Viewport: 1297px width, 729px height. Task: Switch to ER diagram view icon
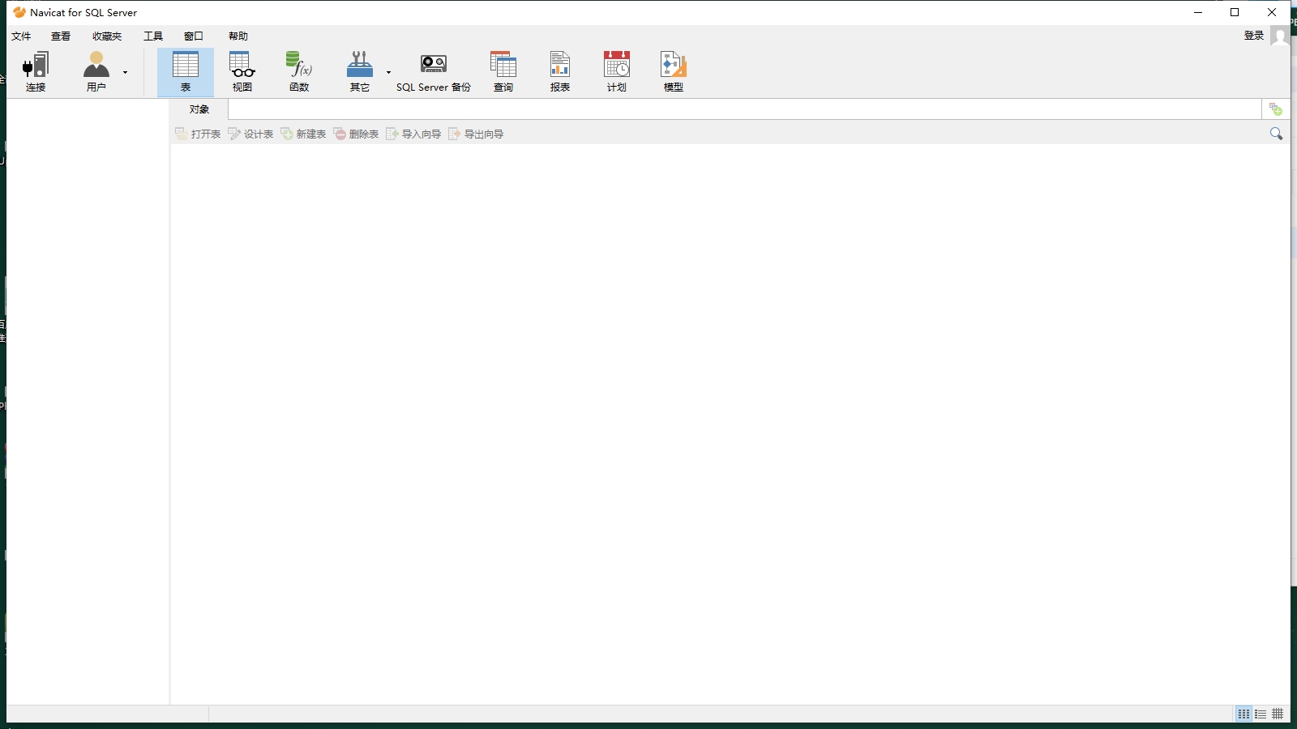pyautogui.click(x=1278, y=714)
